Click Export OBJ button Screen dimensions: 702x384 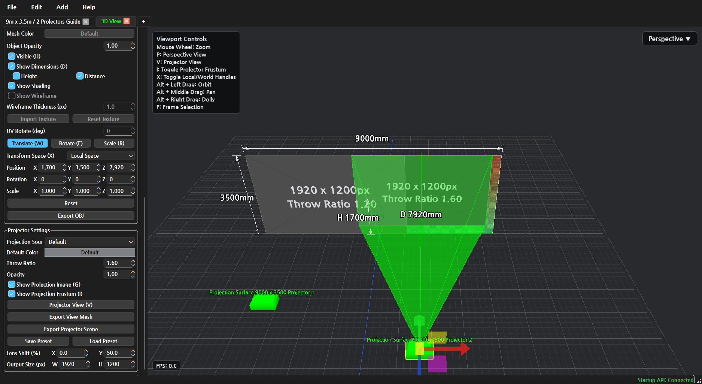[x=71, y=215]
